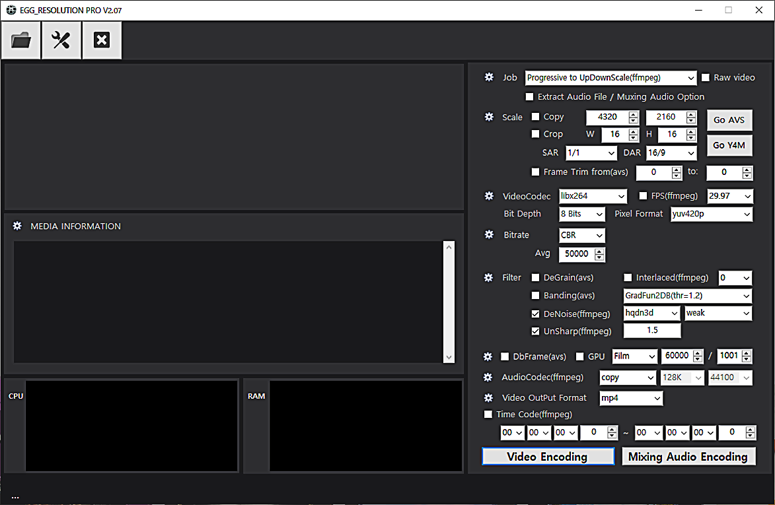The image size is (775, 505).
Task: Open the Job dropdown
Action: (x=611, y=77)
